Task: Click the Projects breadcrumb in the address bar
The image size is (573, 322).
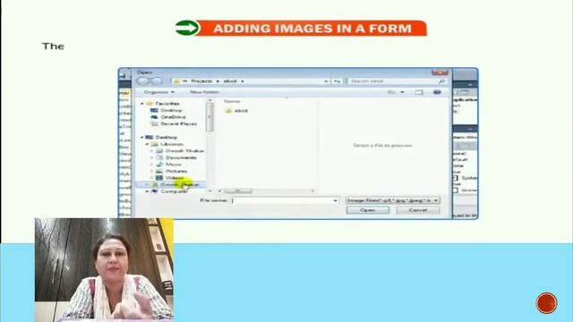Action: [201, 81]
